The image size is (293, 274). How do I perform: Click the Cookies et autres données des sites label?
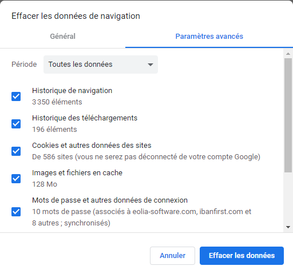[92, 146]
